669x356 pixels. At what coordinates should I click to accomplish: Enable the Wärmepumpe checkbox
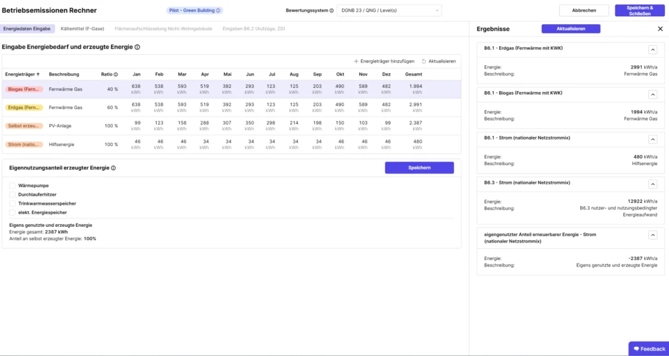(12, 186)
